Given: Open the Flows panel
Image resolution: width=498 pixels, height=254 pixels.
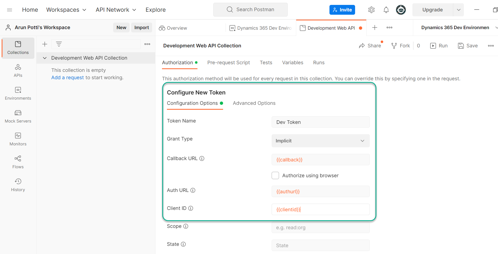Looking at the screenshot, I should pyautogui.click(x=18, y=162).
